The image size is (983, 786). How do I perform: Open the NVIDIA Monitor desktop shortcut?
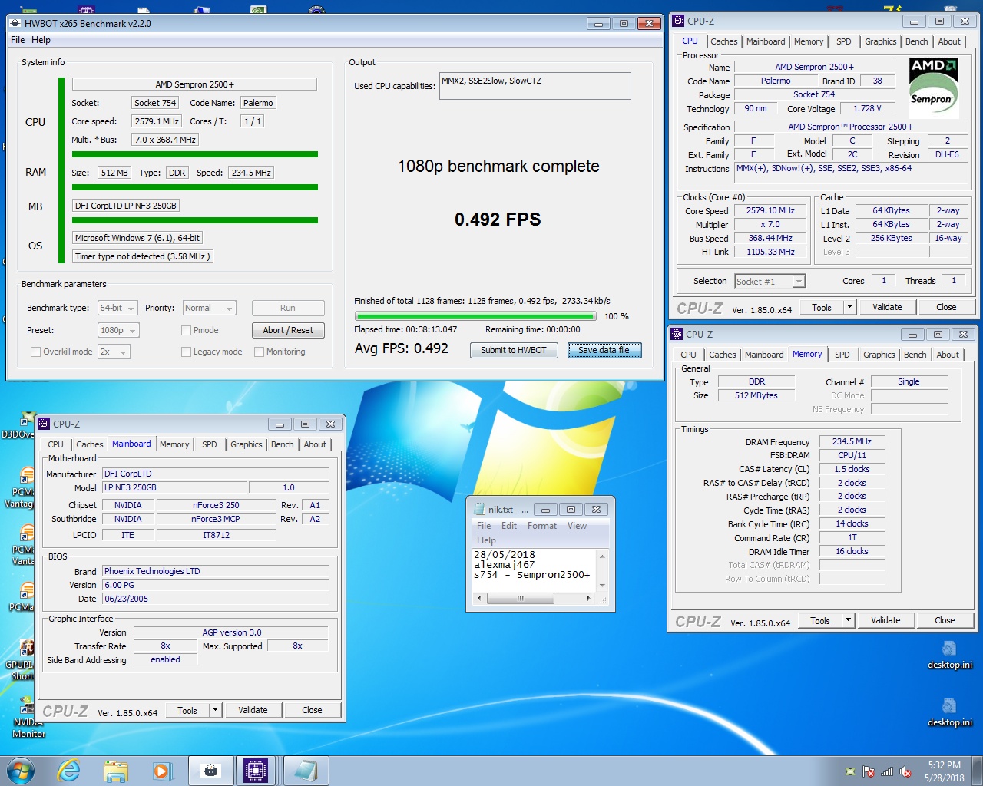pyautogui.click(x=26, y=706)
